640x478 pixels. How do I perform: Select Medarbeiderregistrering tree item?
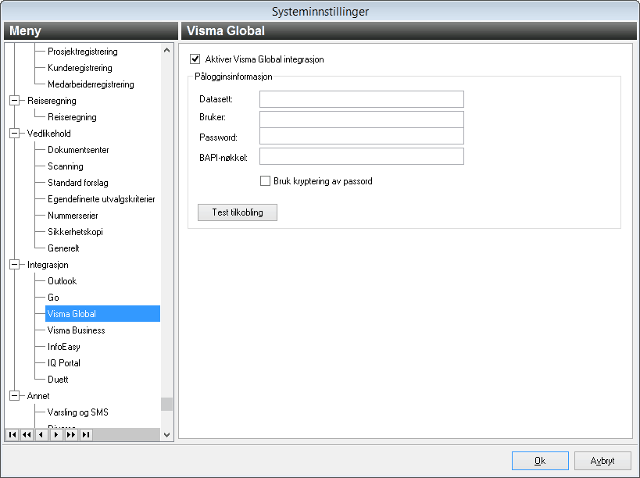click(91, 84)
